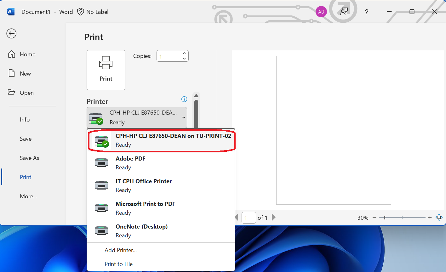Click the printer info icon
The image size is (446, 272).
[184, 99]
